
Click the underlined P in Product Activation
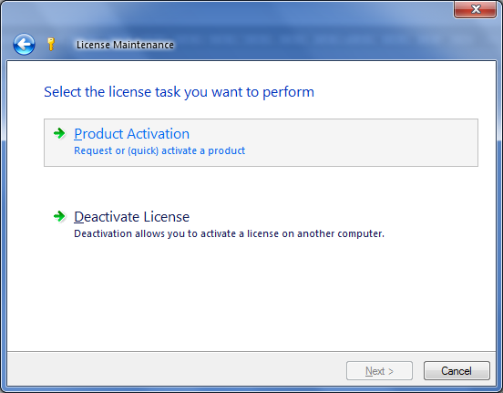(78, 133)
